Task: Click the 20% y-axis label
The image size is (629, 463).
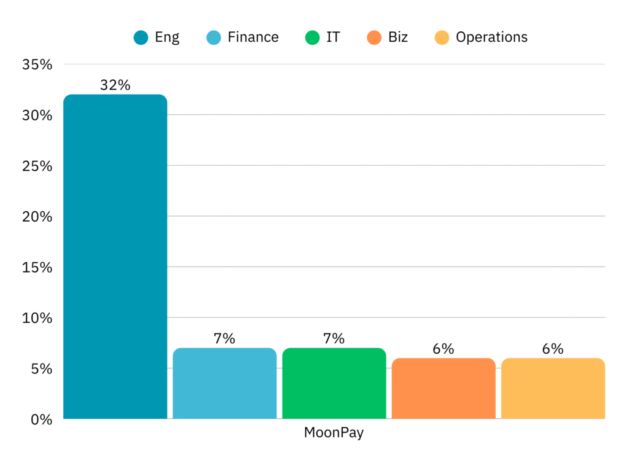Action: [x=38, y=217]
